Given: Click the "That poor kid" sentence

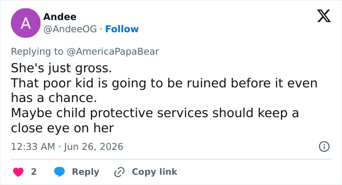Looking at the screenshot, I should click(x=164, y=90).
